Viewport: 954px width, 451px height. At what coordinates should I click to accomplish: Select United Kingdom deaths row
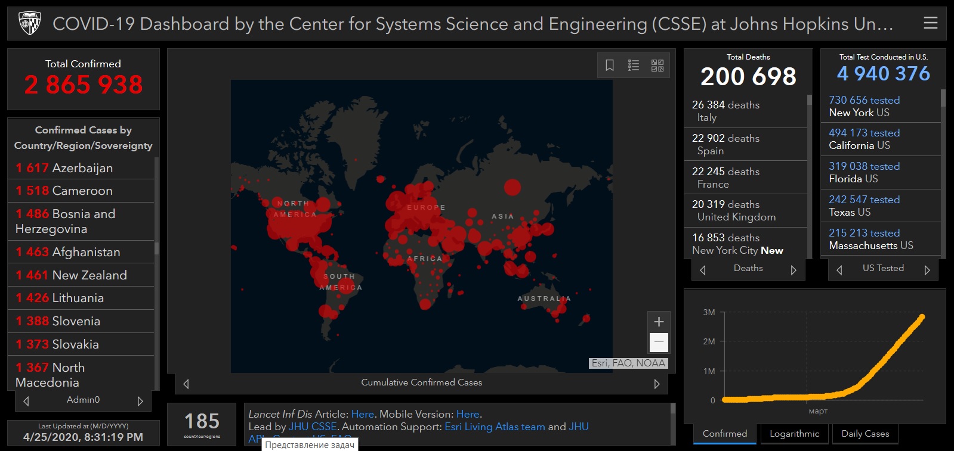click(745, 210)
